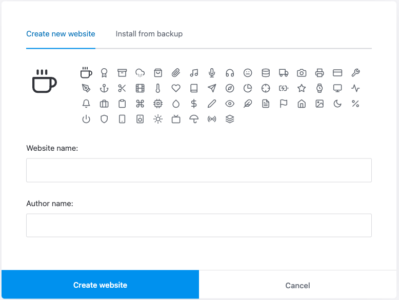Click the Cancel button
This screenshot has width=399, height=300.
point(297,285)
